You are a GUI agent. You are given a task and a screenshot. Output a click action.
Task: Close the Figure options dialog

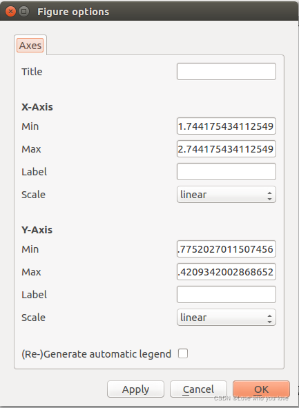coord(10,12)
